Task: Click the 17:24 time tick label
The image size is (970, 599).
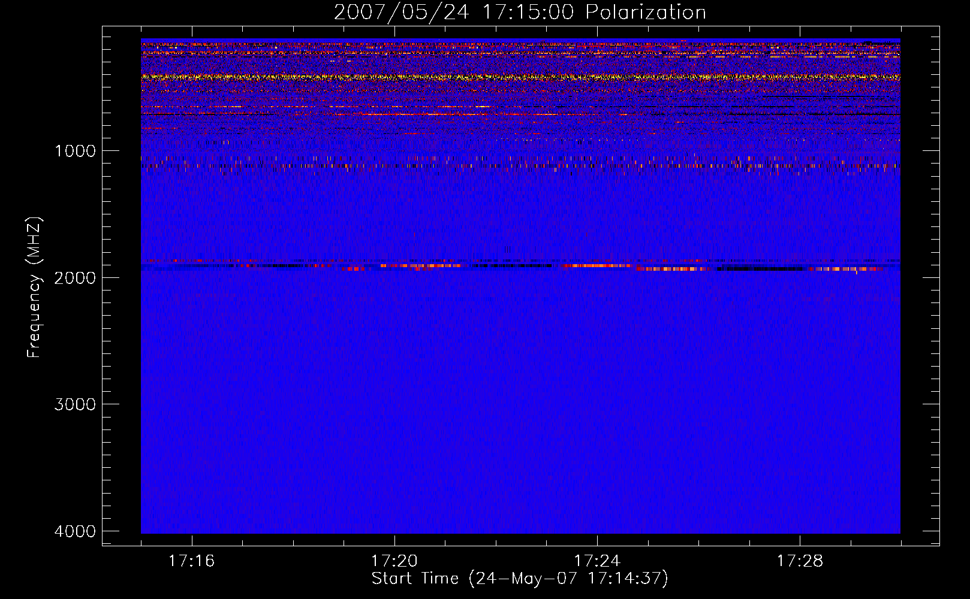Action: (597, 561)
